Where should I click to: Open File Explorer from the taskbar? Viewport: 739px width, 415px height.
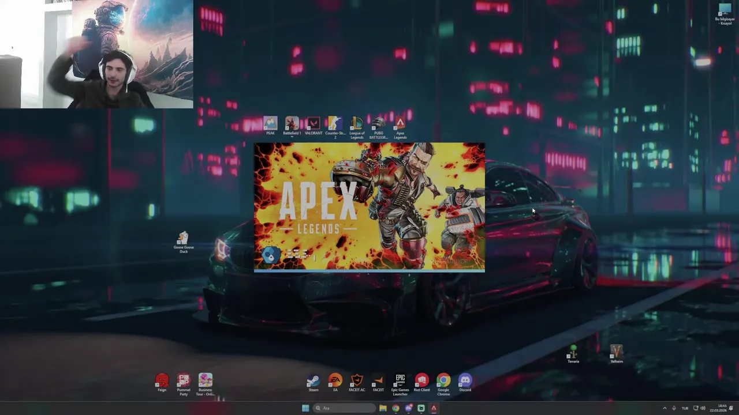383,408
